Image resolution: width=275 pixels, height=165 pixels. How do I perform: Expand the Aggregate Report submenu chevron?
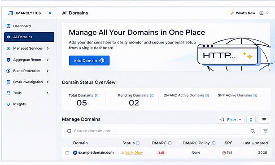click(48, 60)
